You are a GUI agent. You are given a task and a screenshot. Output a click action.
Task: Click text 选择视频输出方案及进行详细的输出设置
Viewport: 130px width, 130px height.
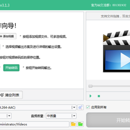(x=34, y=47)
